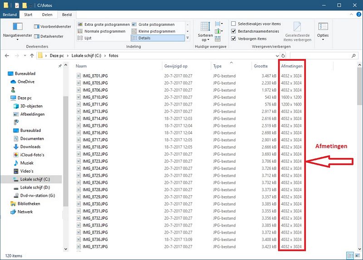
Task: Click the back navigation arrow
Action: click(x=6, y=56)
